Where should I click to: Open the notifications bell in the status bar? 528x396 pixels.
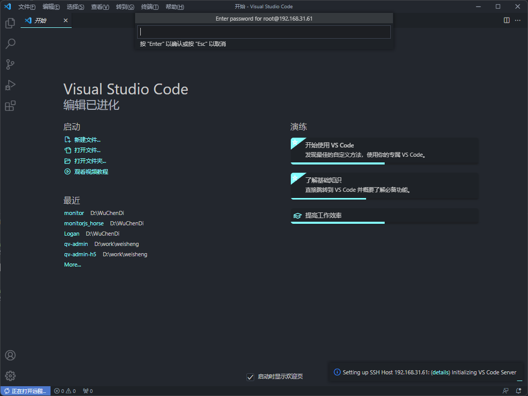tap(519, 391)
